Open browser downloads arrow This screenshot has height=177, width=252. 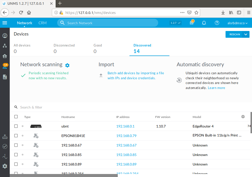click(223, 12)
